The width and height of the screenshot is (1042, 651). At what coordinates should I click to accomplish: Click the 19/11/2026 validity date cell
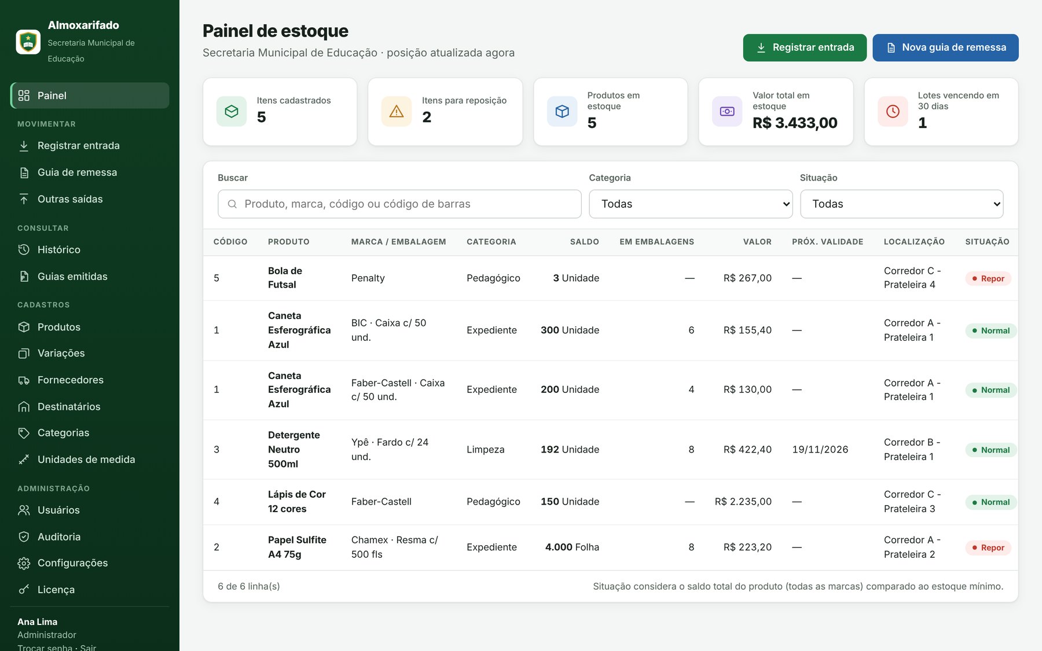coord(820,450)
